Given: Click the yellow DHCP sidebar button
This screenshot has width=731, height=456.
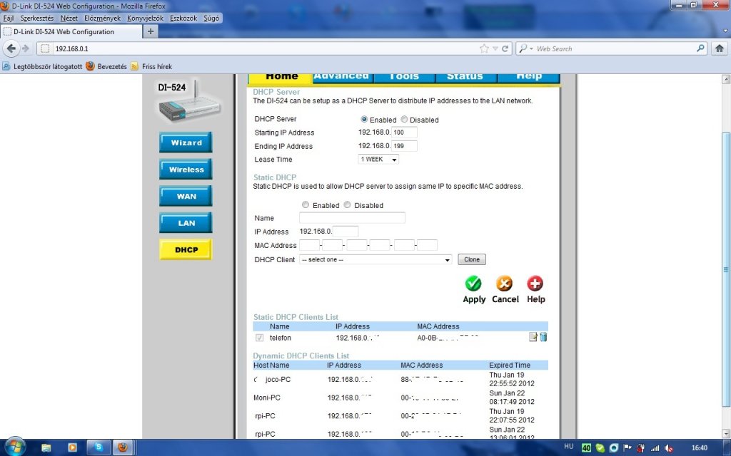Looking at the screenshot, I should click(186, 249).
